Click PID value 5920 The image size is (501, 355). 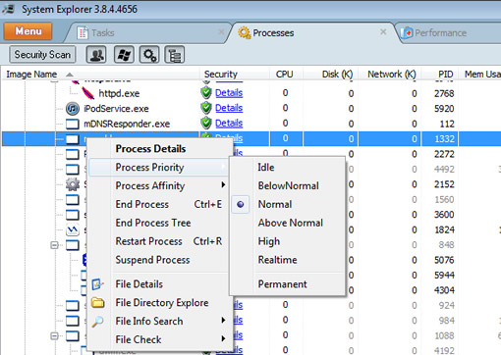[444, 109]
